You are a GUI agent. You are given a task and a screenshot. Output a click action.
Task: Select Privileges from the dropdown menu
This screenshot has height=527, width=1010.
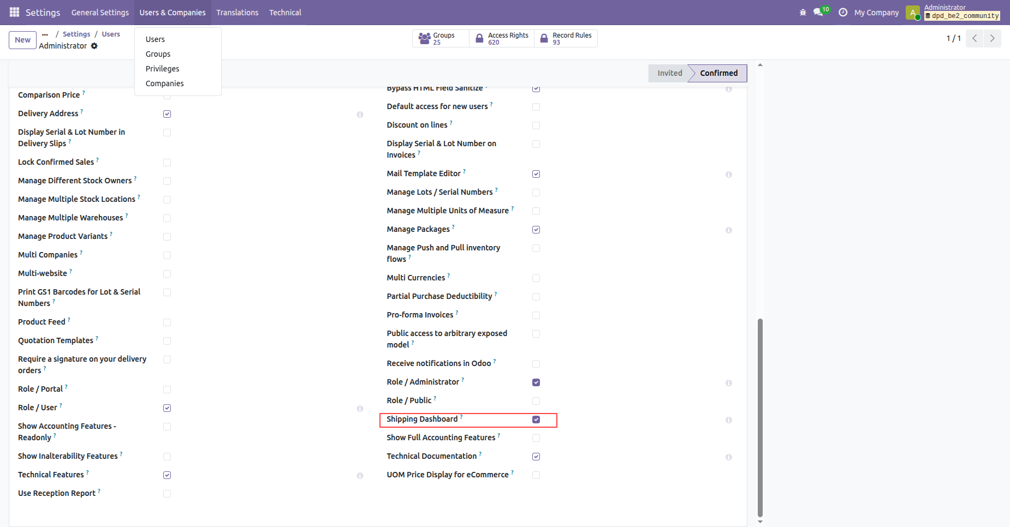point(162,69)
